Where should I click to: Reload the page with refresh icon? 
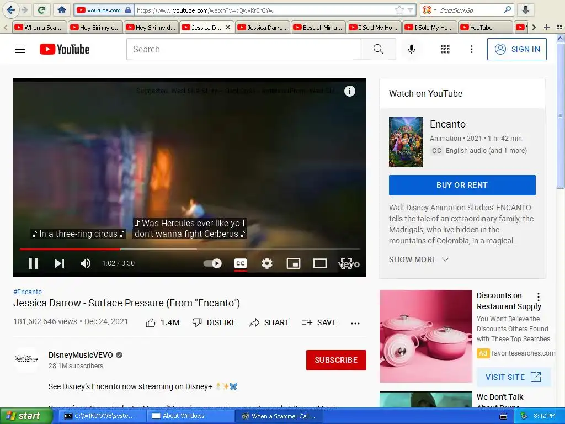(x=41, y=10)
